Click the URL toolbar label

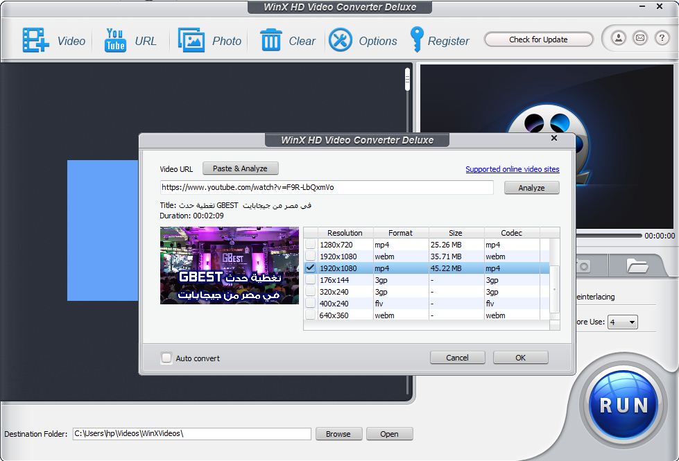146,41
